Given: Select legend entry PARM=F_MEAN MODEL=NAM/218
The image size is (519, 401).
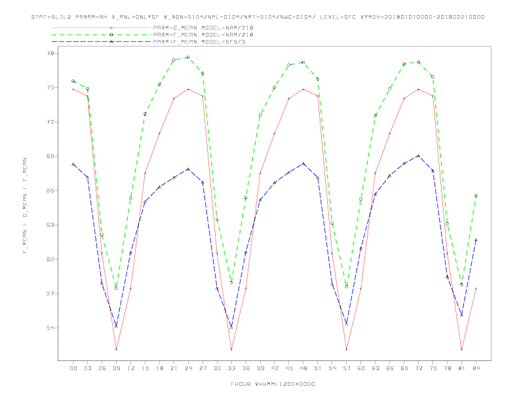Looking at the screenshot, I should 203,35.
